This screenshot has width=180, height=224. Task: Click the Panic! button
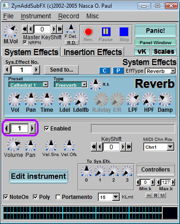point(155,31)
